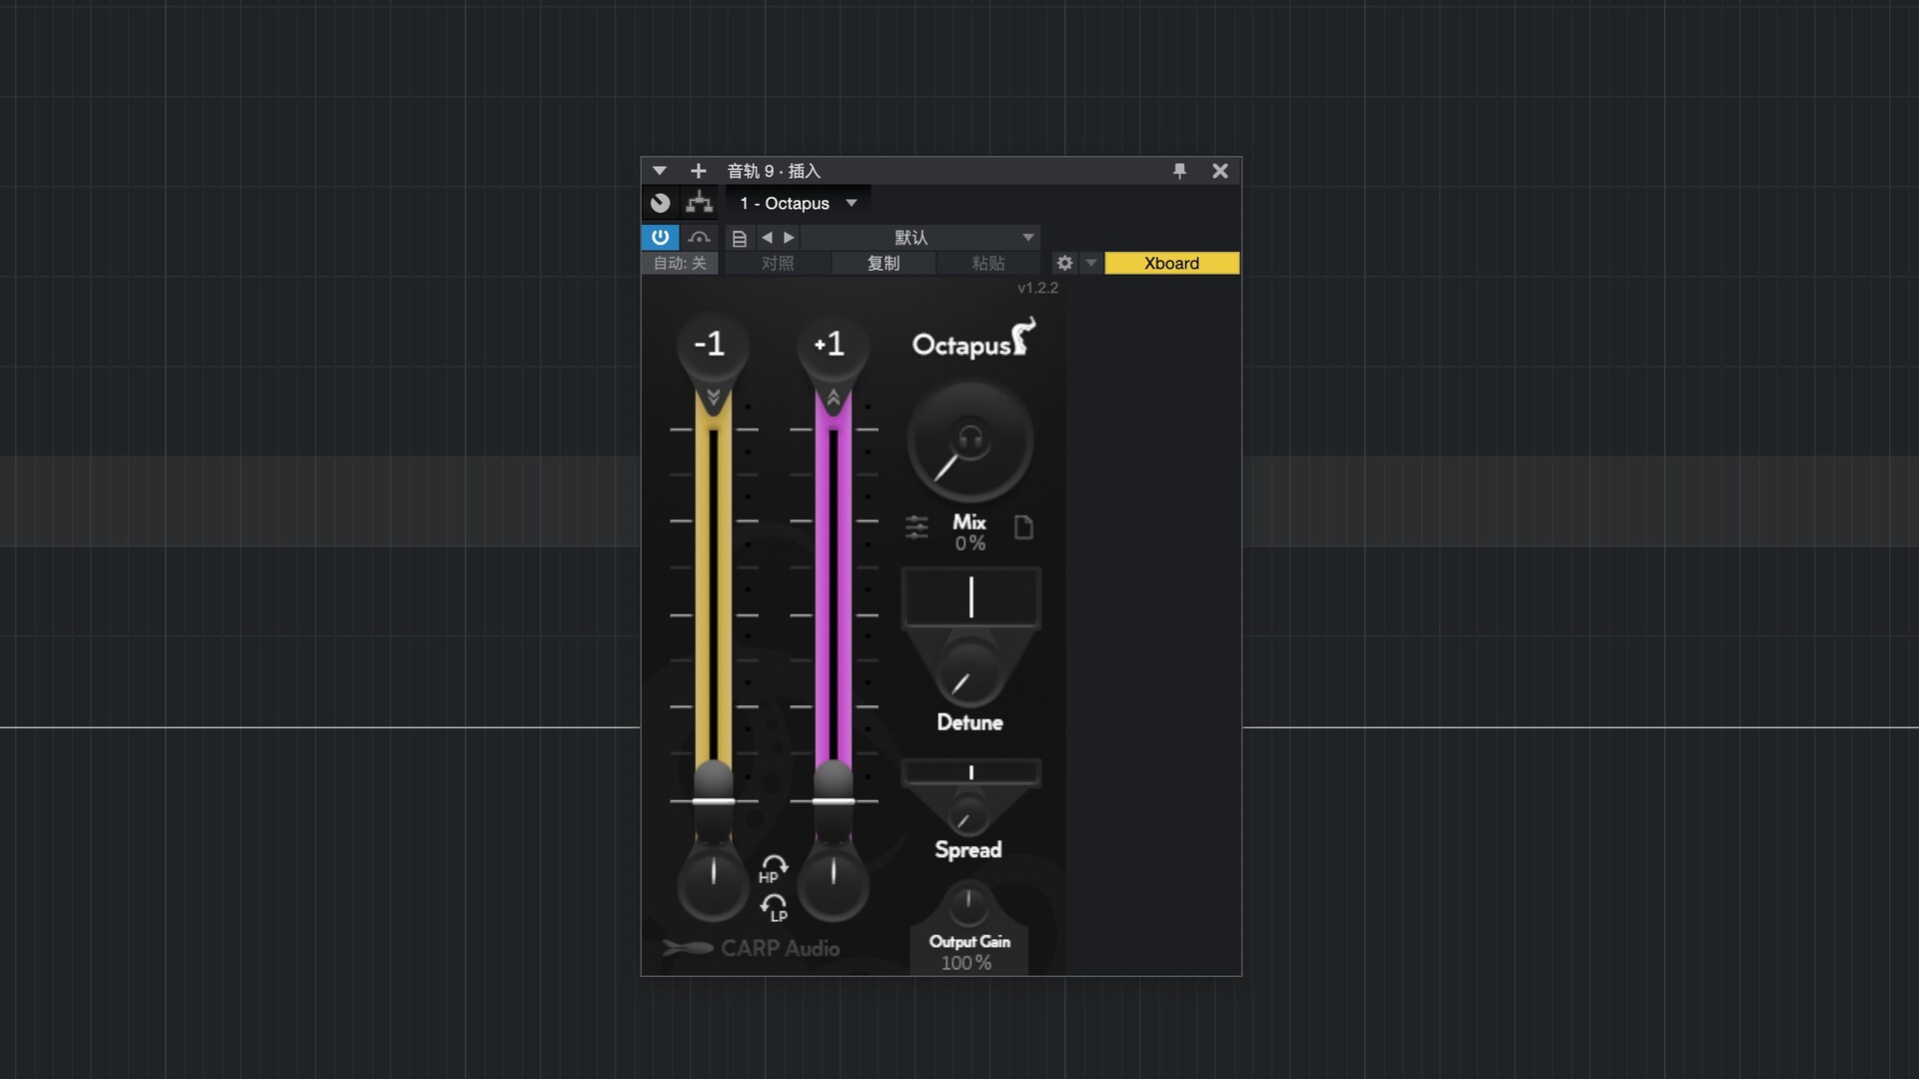Click the sliders icon left of Mix
Screen dimensions: 1919x1079
click(x=917, y=527)
